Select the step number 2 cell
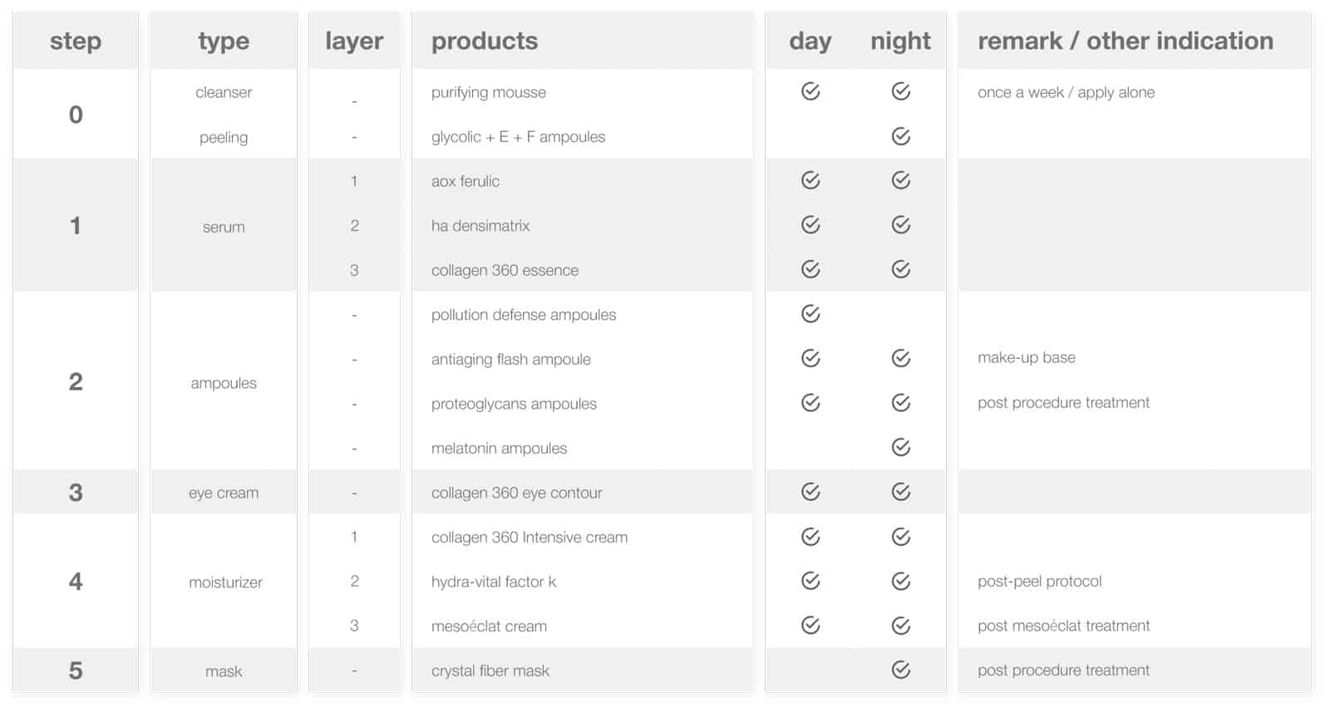 pyautogui.click(x=76, y=381)
